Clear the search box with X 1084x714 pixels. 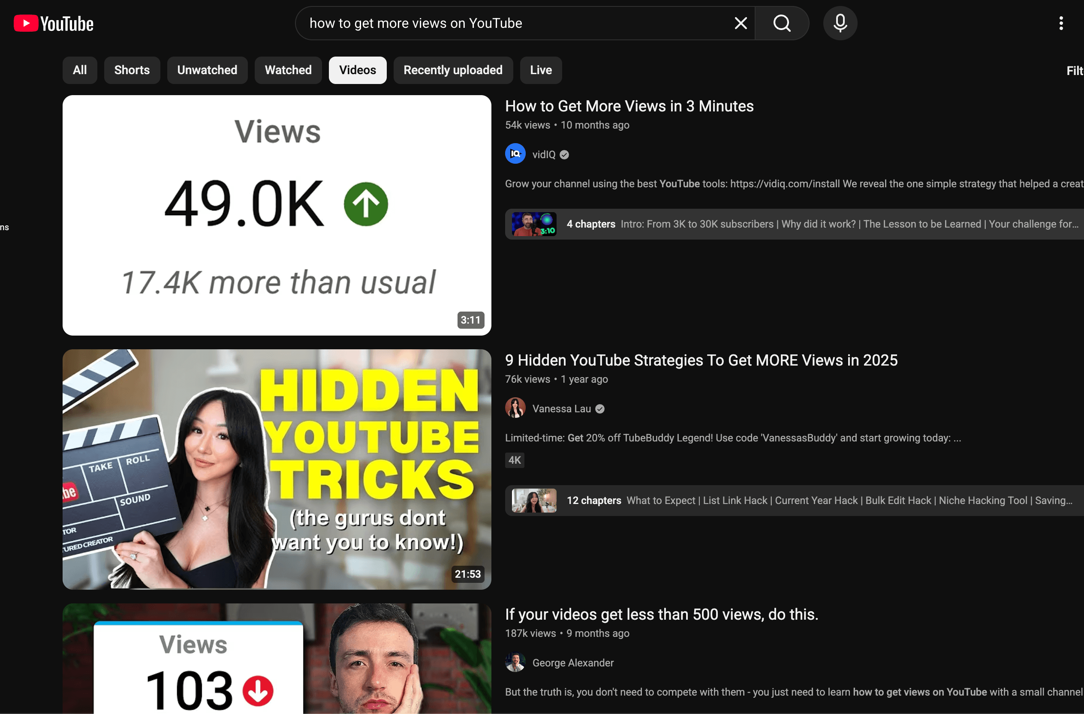point(741,23)
